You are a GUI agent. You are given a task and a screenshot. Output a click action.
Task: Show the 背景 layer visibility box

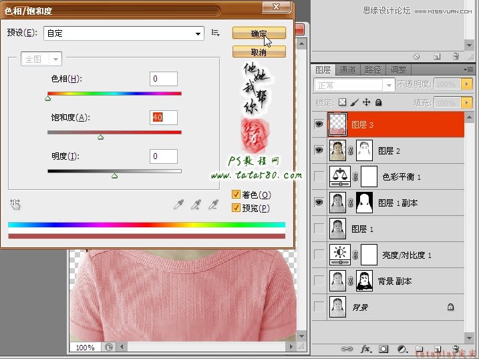319,307
